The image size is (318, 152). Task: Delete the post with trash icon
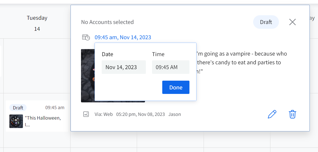click(292, 114)
